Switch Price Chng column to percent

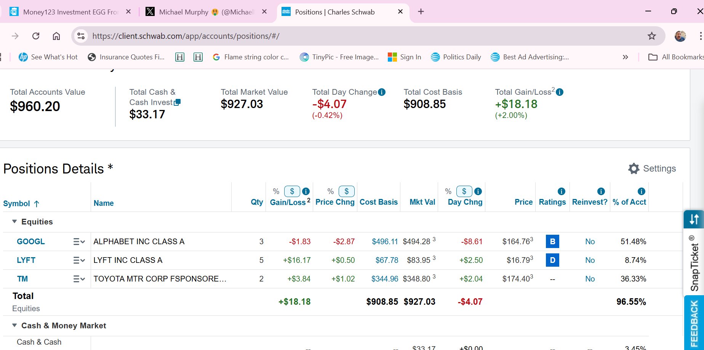[331, 191]
